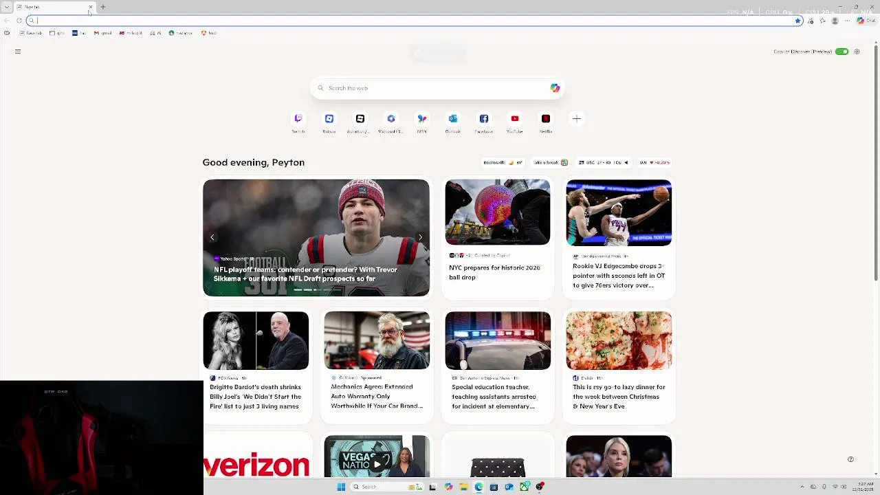This screenshot has width=880, height=495.
Task: Open the Windows Start menu
Action: (341, 487)
